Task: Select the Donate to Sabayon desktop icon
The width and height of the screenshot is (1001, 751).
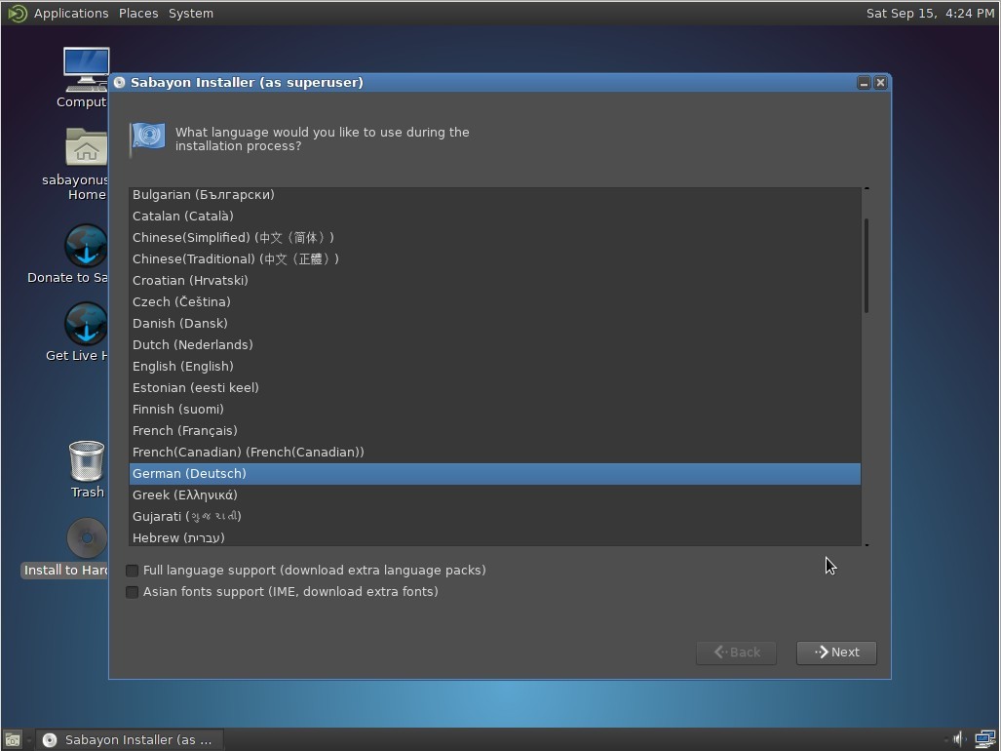Action: coord(86,245)
